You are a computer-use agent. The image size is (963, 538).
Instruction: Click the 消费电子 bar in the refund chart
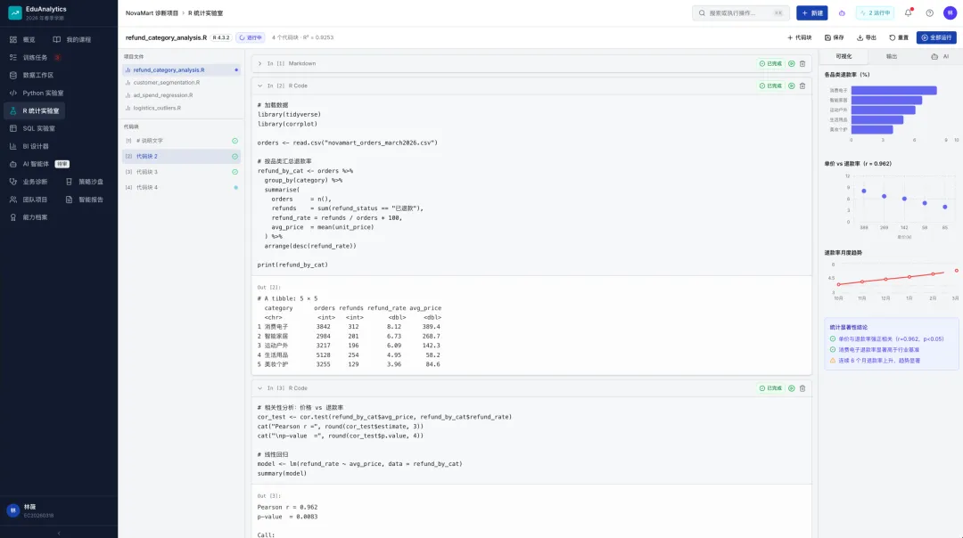[x=893, y=90]
